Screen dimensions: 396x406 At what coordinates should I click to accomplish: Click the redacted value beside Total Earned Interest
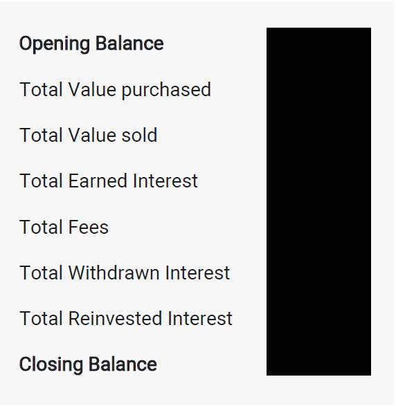[x=318, y=181]
